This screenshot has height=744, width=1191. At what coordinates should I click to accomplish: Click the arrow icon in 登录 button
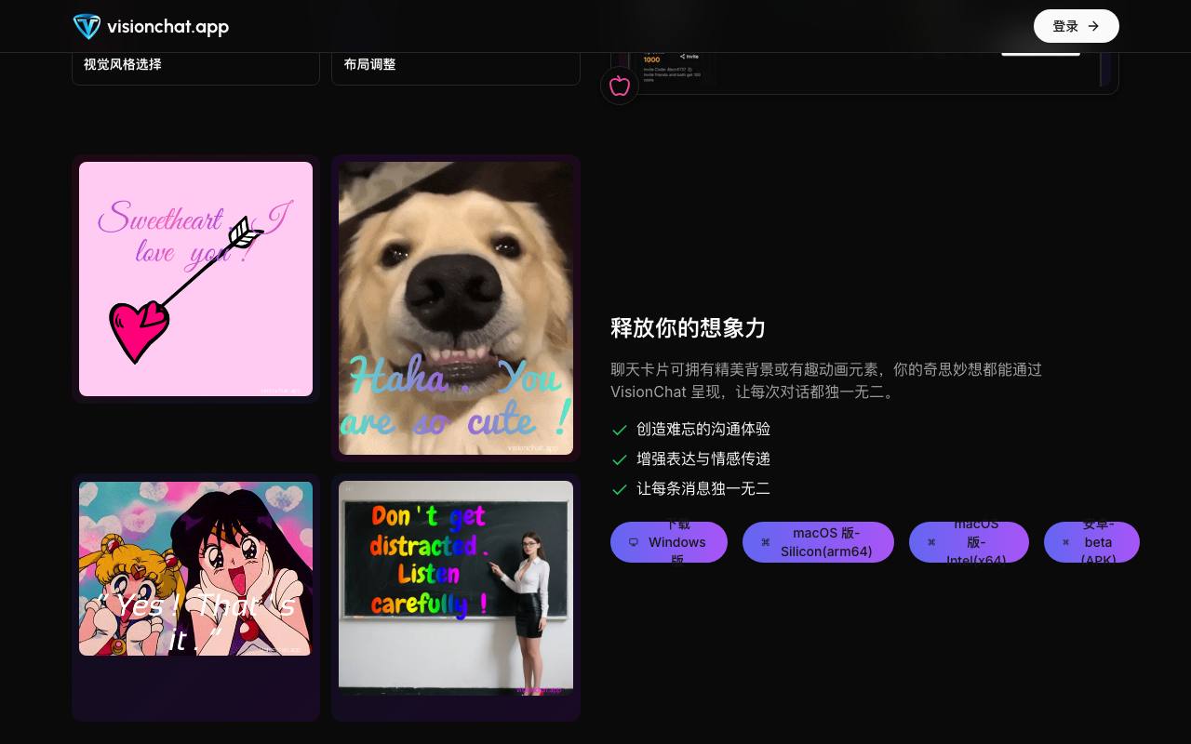[1093, 26]
